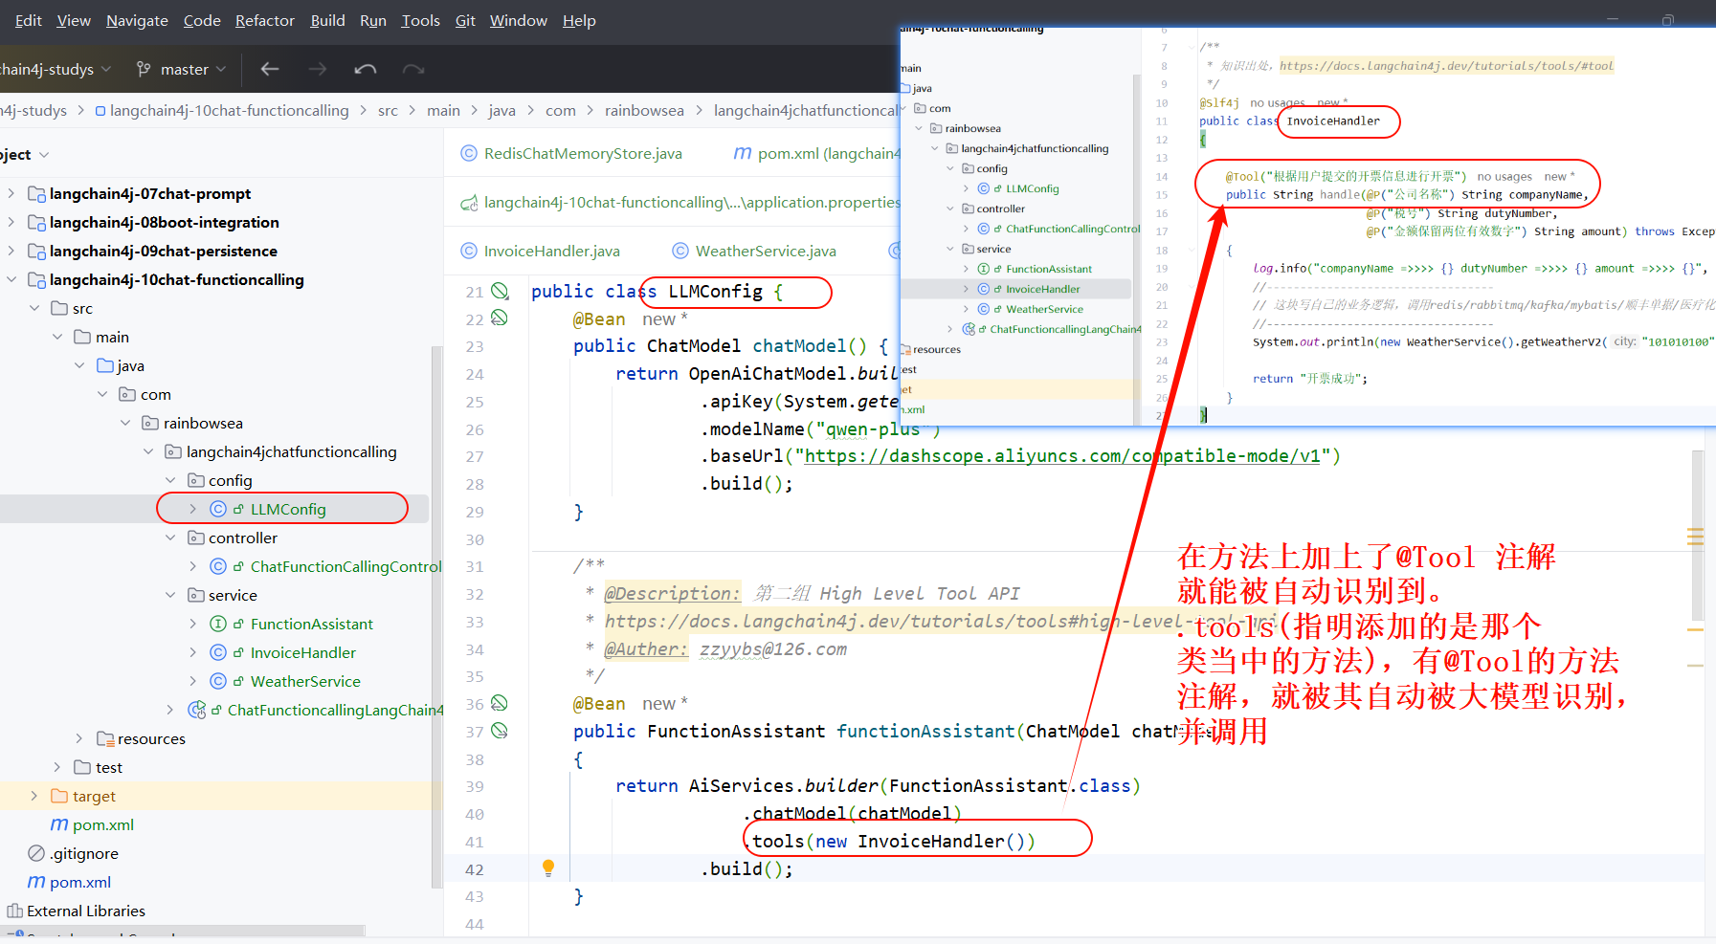The height and width of the screenshot is (944, 1716).
Task: Expand the resources folder in project tree
Action: [79, 738]
